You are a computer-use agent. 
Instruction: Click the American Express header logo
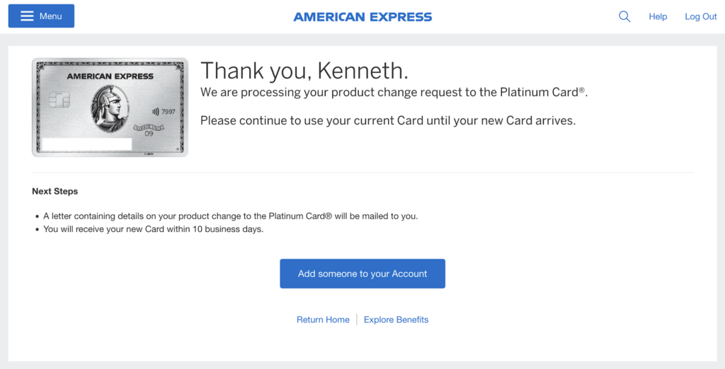(362, 17)
